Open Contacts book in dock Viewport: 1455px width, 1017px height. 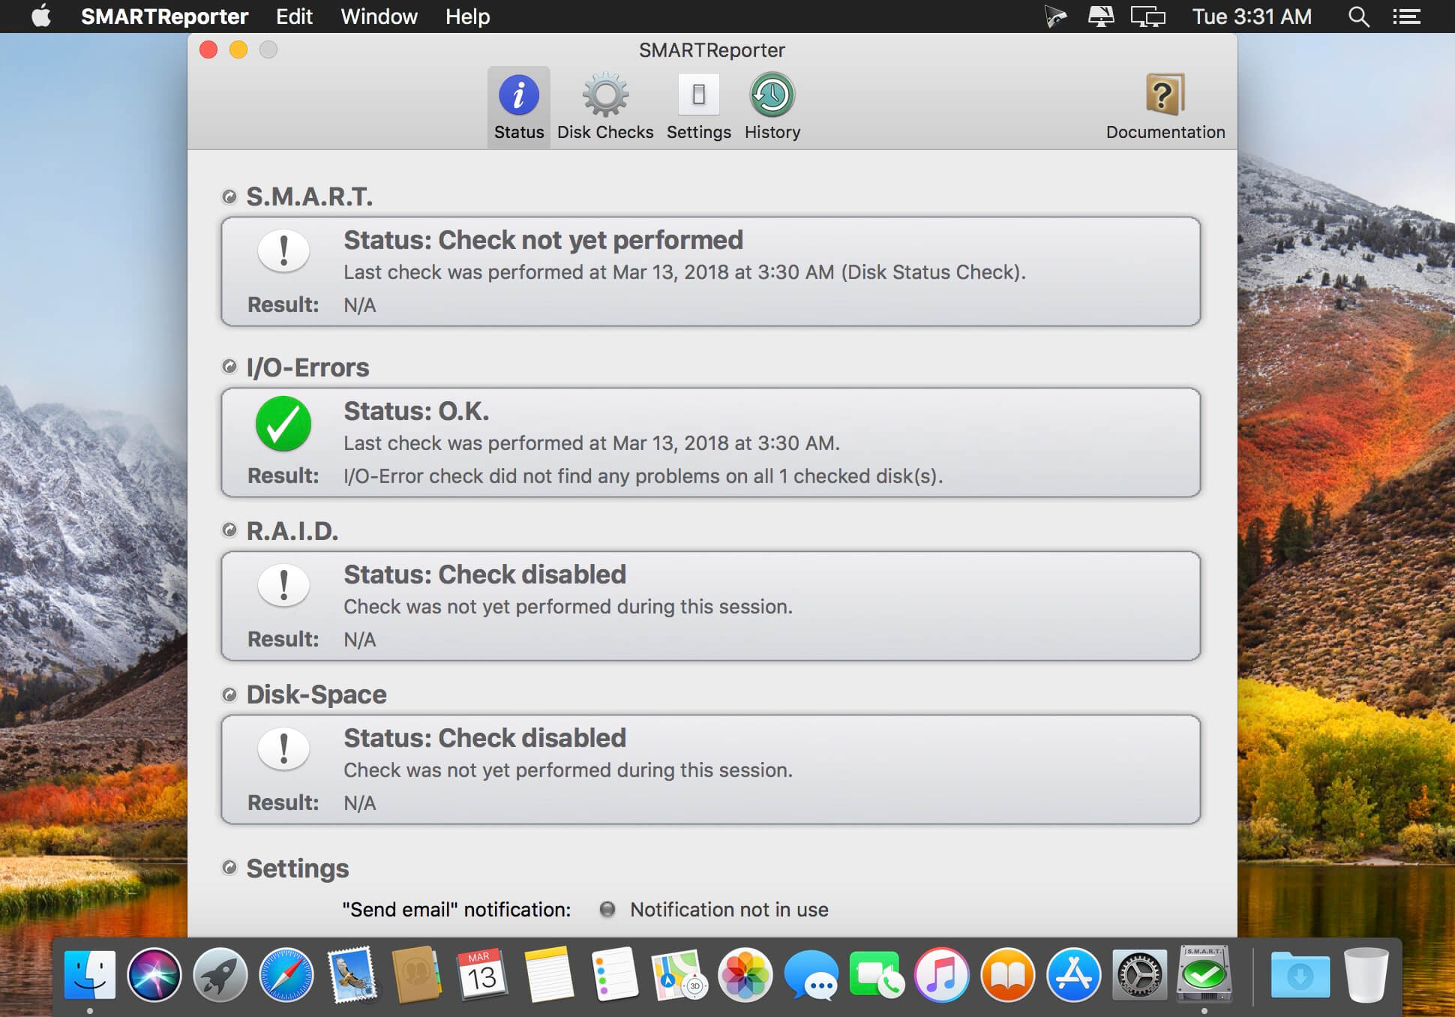click(416, 975)
